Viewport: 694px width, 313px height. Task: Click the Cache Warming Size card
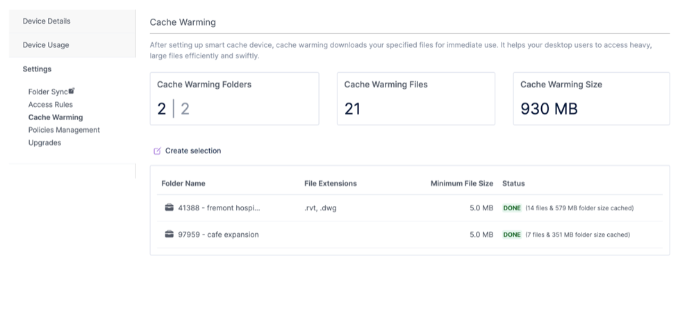click(x=591, y=99)
